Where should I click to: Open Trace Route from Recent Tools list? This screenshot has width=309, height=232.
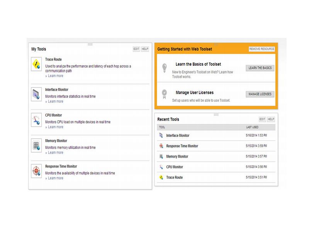coord(175,177)
